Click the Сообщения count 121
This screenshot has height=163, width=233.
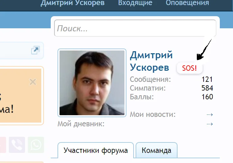click(x=207, y=79)
